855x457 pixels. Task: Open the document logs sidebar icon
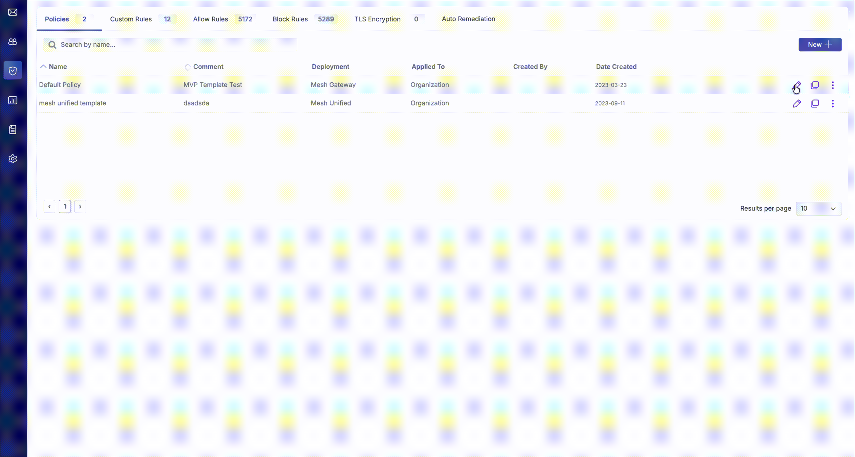coord(13,129)
